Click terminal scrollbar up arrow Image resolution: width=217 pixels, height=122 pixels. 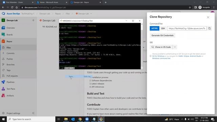coord(142,24)
